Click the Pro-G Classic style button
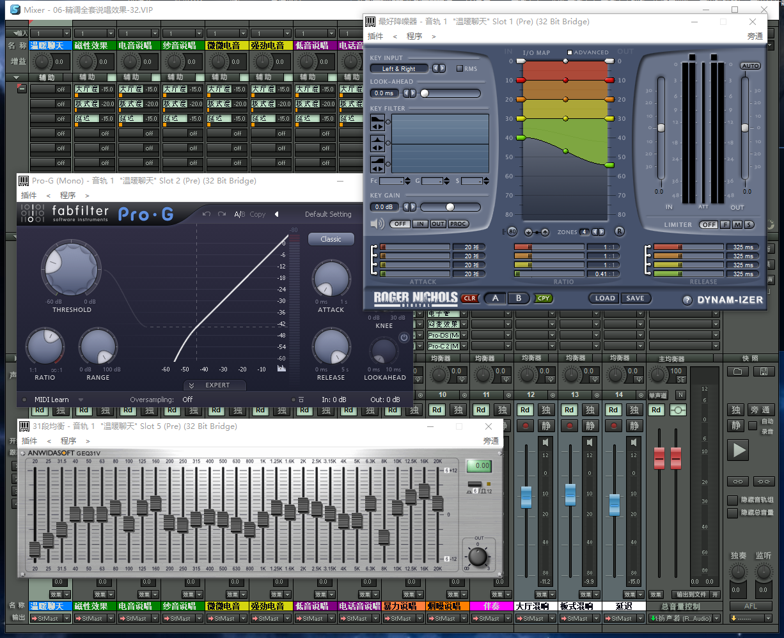The image size is (784, 638). (331, 239)
